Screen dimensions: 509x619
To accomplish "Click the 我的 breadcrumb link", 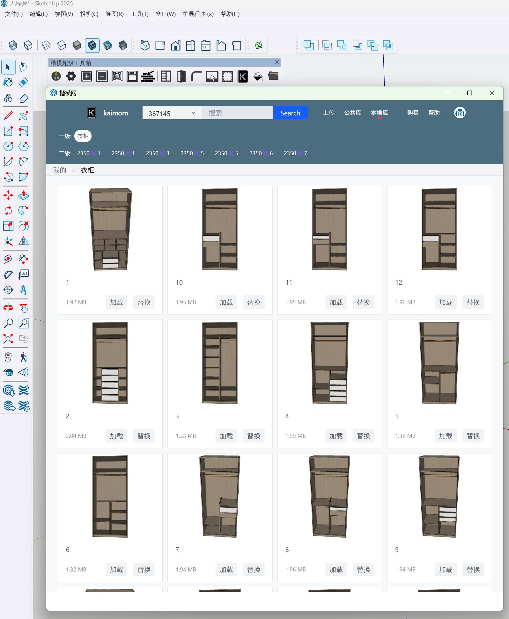I will click(x=60, y=170).
